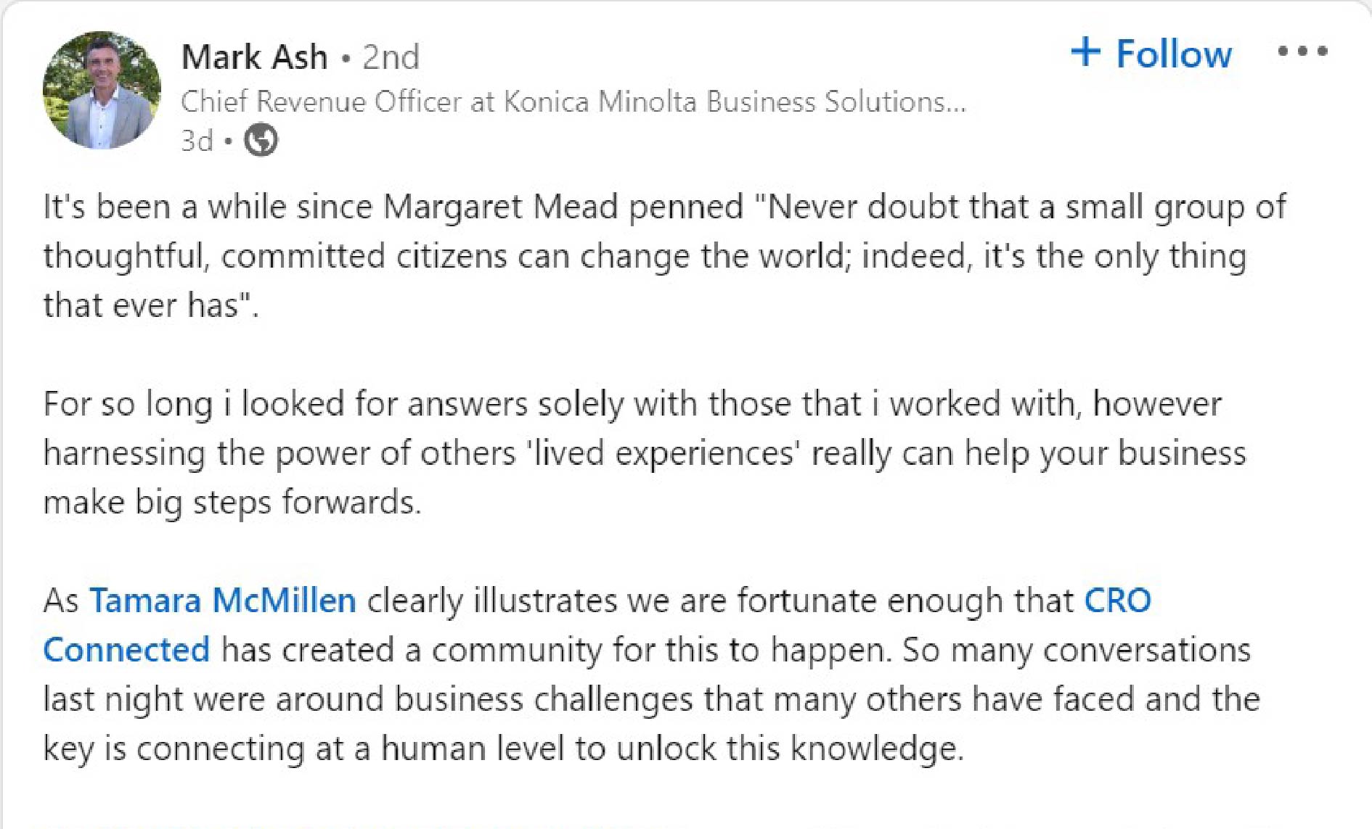
Task: Click the 'make big steps forwards' line
Action: tap(232, 502)
